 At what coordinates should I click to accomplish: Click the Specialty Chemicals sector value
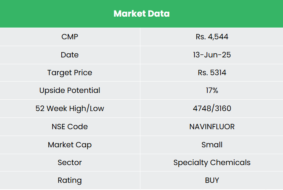(212, 162)
